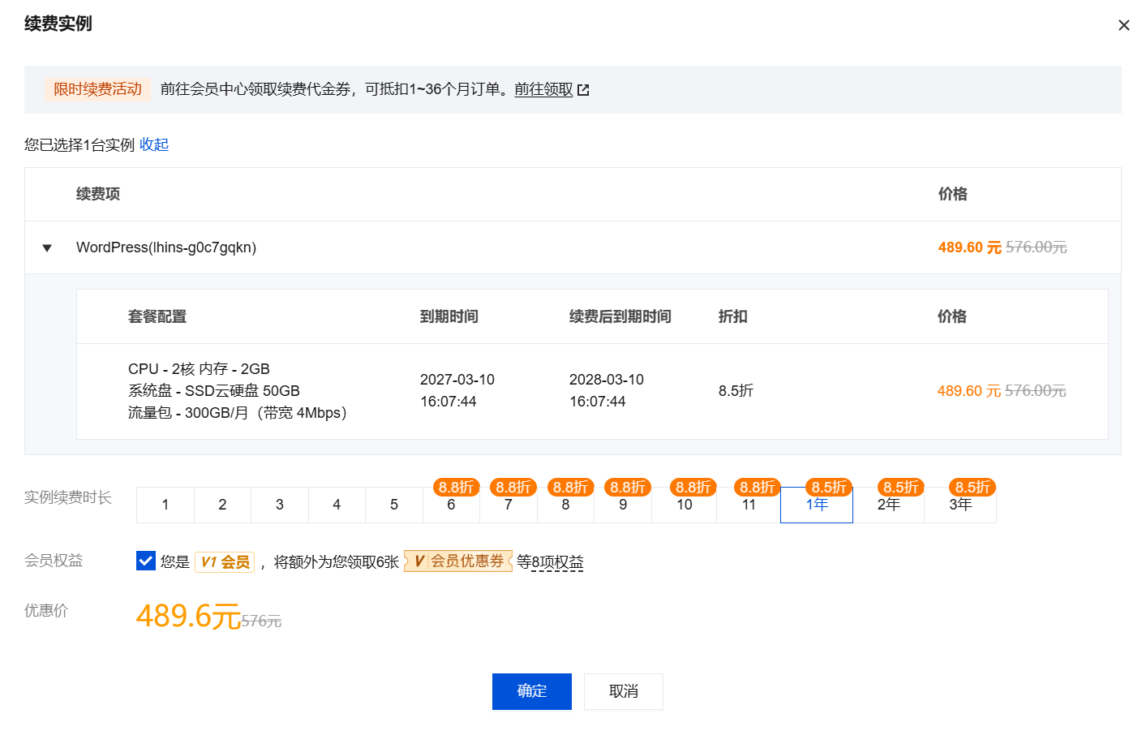The image size is (1142, 731).
Task: Select 4 months renewal duration
Action: (x=337, y=505)
